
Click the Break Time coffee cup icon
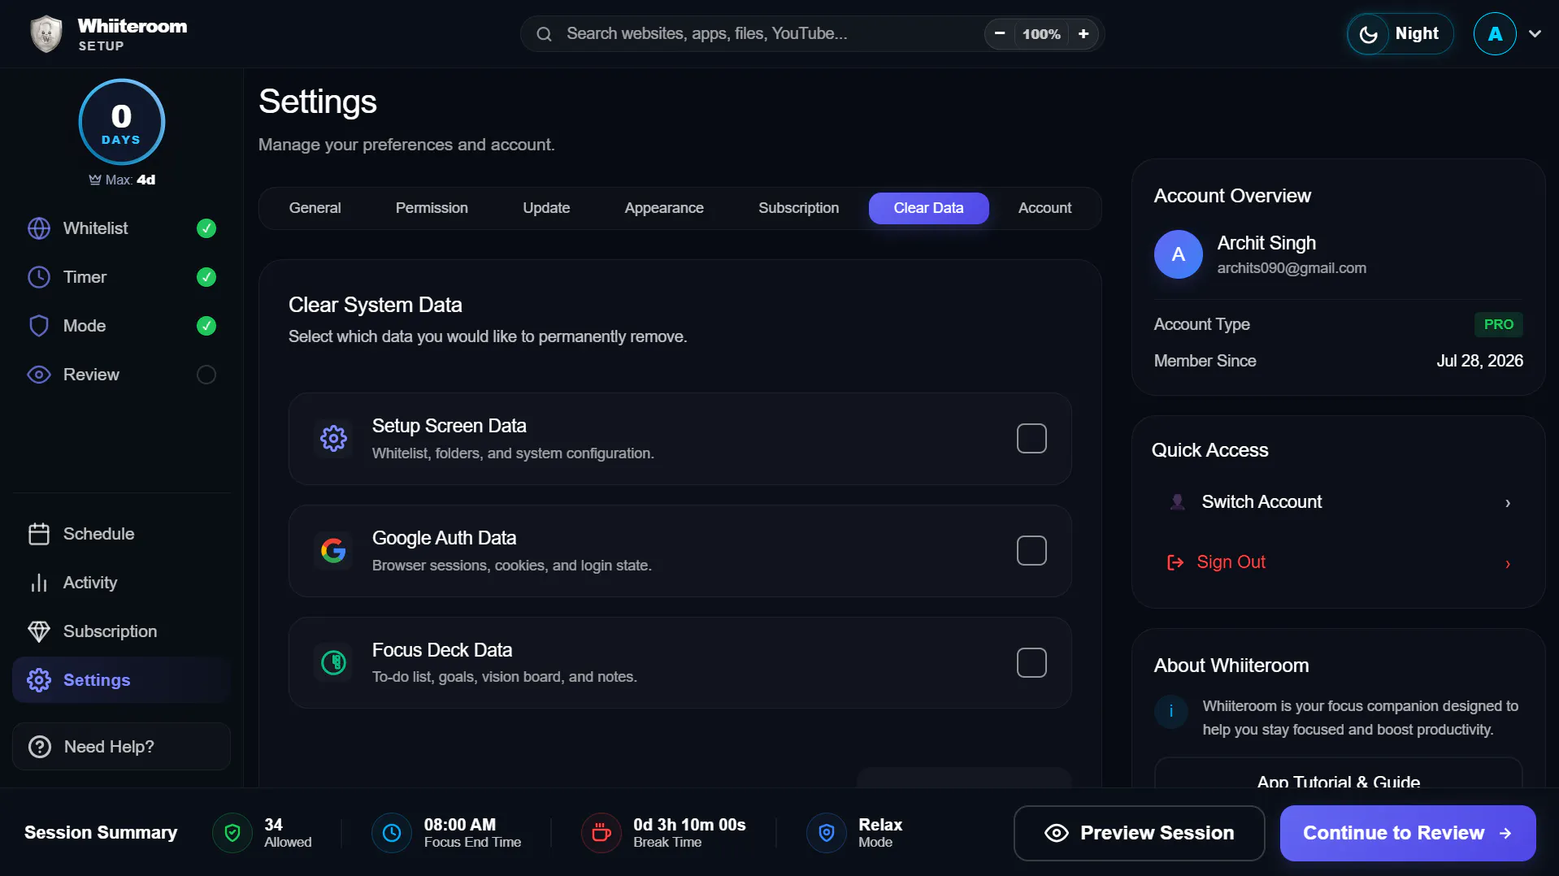(x=601, y=833)
